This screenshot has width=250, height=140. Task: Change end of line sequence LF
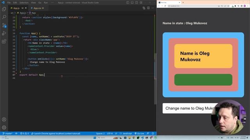(x=116, y=133)
